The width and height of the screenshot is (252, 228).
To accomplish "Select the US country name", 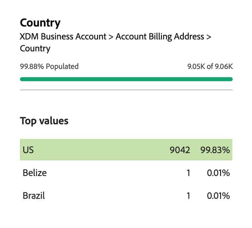I will (x=28, y=150).
